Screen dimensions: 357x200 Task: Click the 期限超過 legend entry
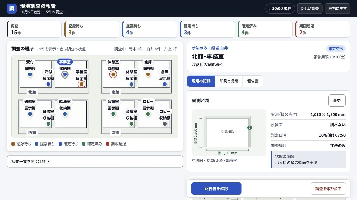pos(116,144)
